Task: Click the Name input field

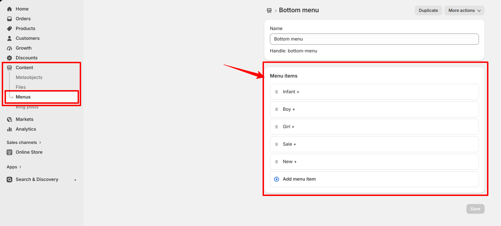Action: [x=374, y=39]
